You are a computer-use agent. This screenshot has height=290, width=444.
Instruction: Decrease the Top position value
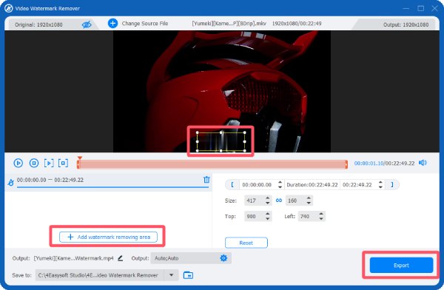point(268,219)
